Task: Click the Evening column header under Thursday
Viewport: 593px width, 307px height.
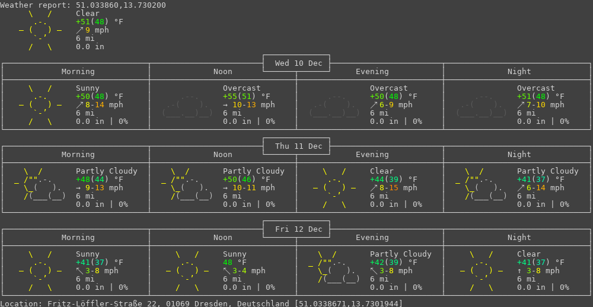Action: [372, 155]
